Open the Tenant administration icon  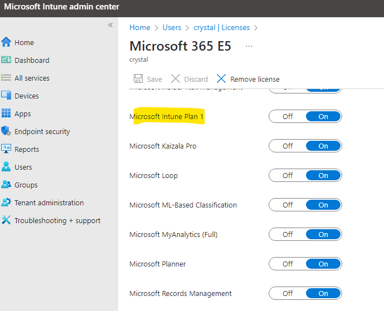[x=6, y=203]
